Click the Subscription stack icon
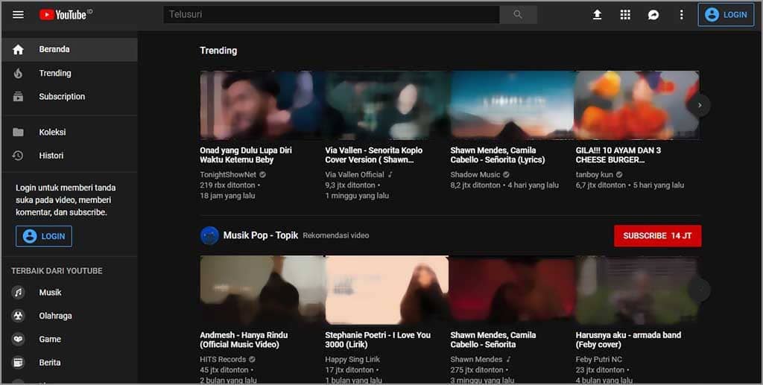The height and width of the screenshot is (385, 763). (x=18, y=97)
